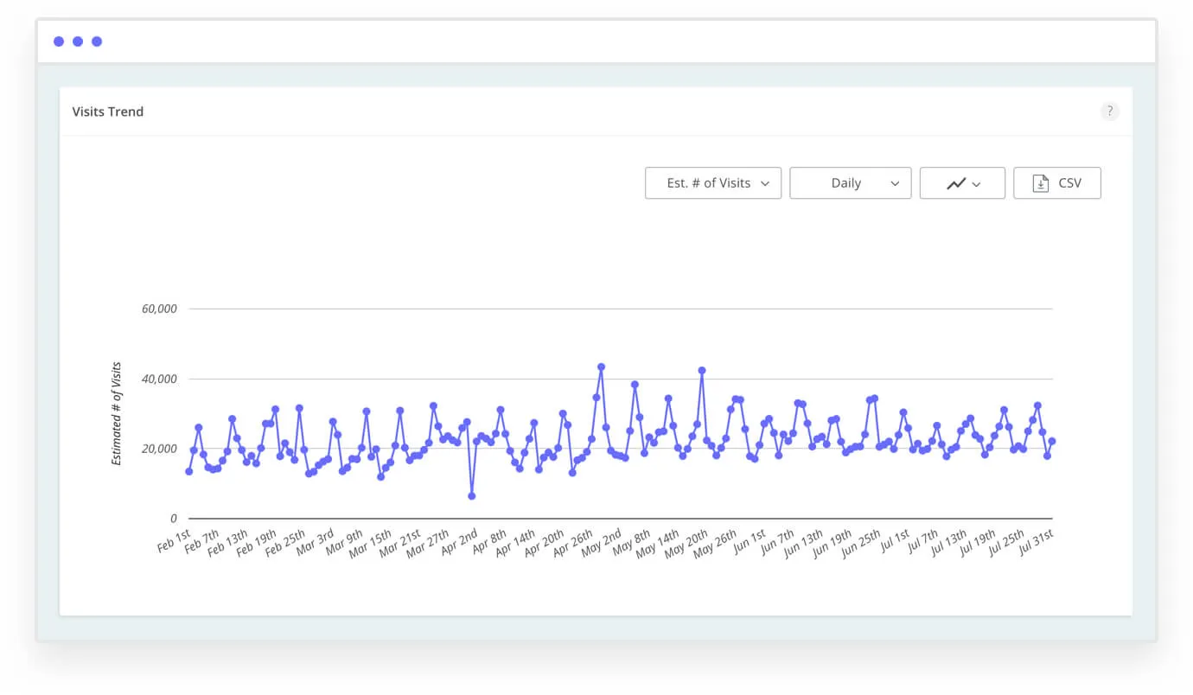
Task: Open the Est. # of Visits dropdown
Action: click(712, 182)
